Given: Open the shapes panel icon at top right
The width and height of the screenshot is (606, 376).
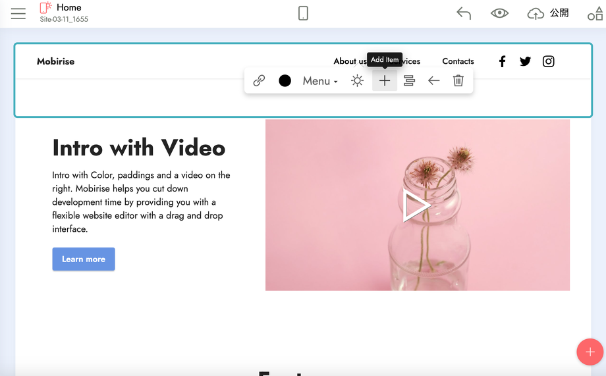Looking at the screenshot, I should 595,13.
